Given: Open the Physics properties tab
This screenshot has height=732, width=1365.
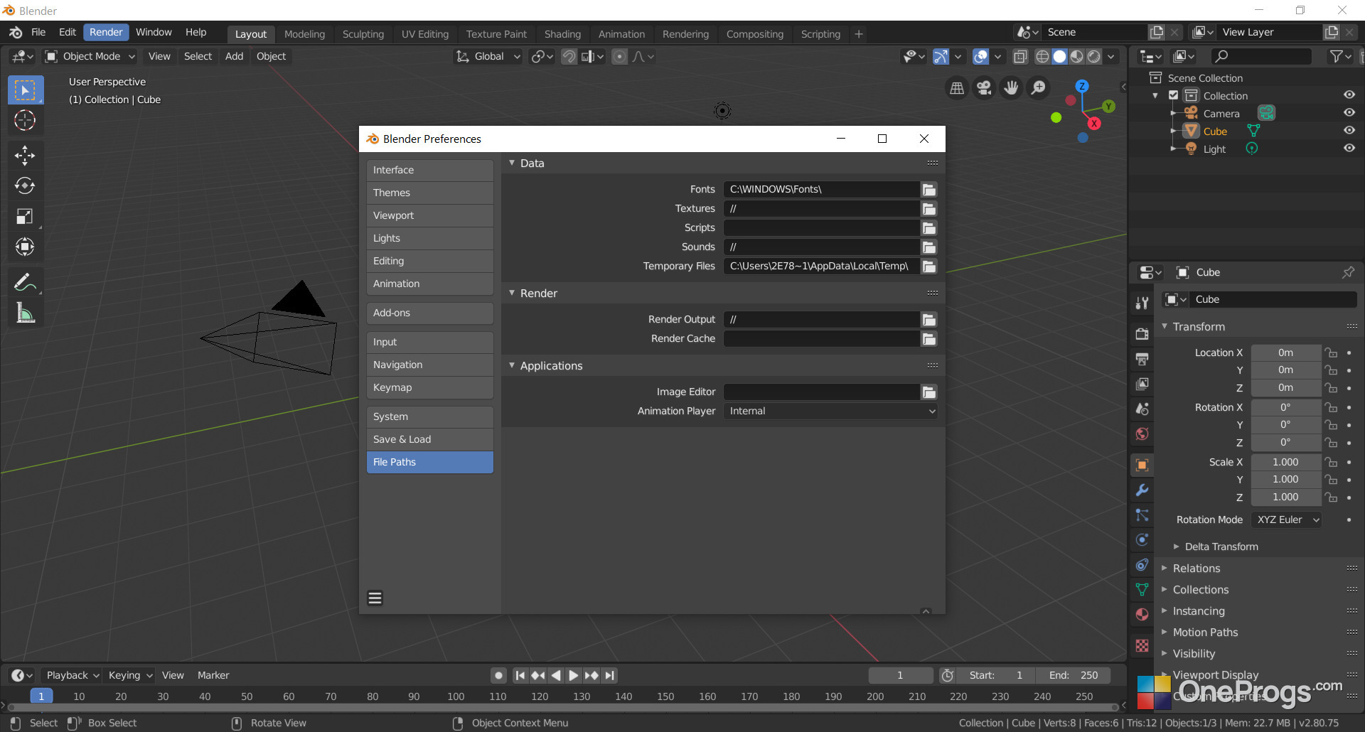Looking at the screenshot, I should pos(1142,540).
